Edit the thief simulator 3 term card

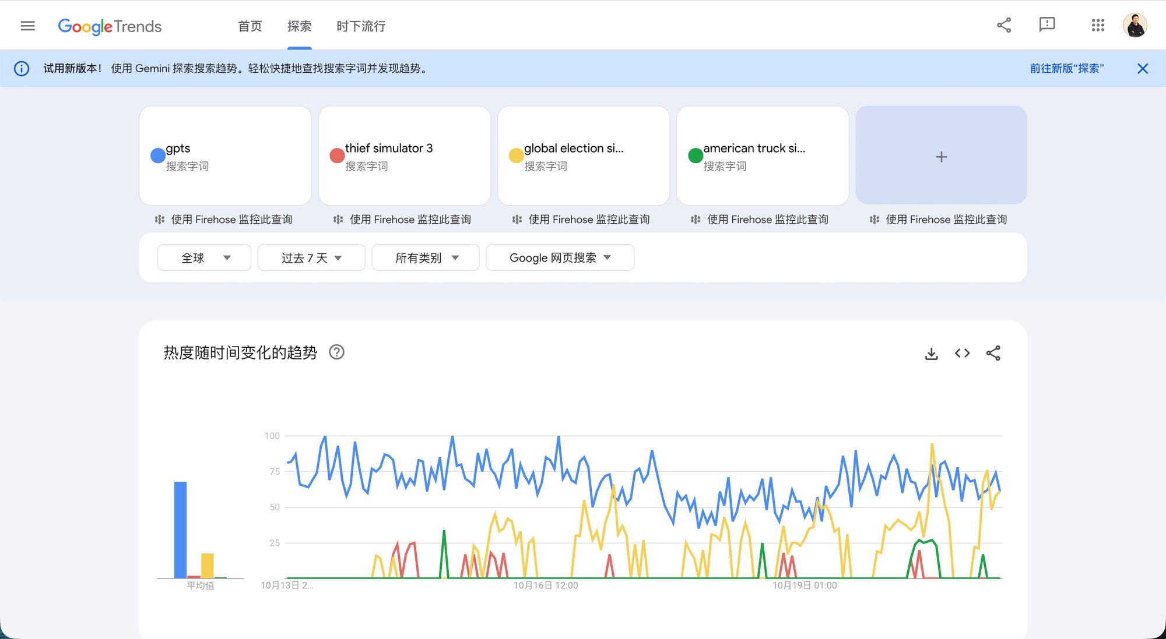tap(404, 156)
